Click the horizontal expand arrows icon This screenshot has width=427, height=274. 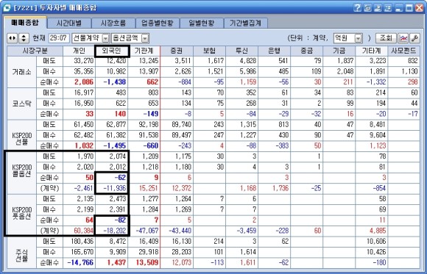(x=13, y=38)
